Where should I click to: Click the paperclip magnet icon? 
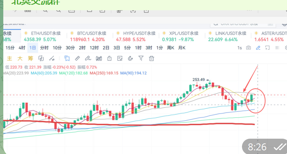point(130,58)
